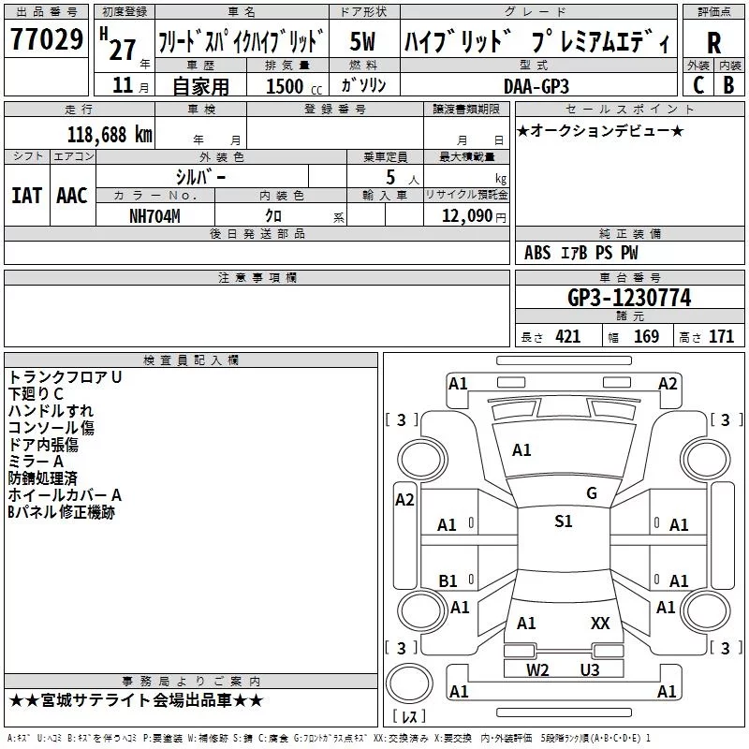The height and width of the screenshot is (749, 749).
Task: Click the door type 5W
Action: (x=362, y=41)
